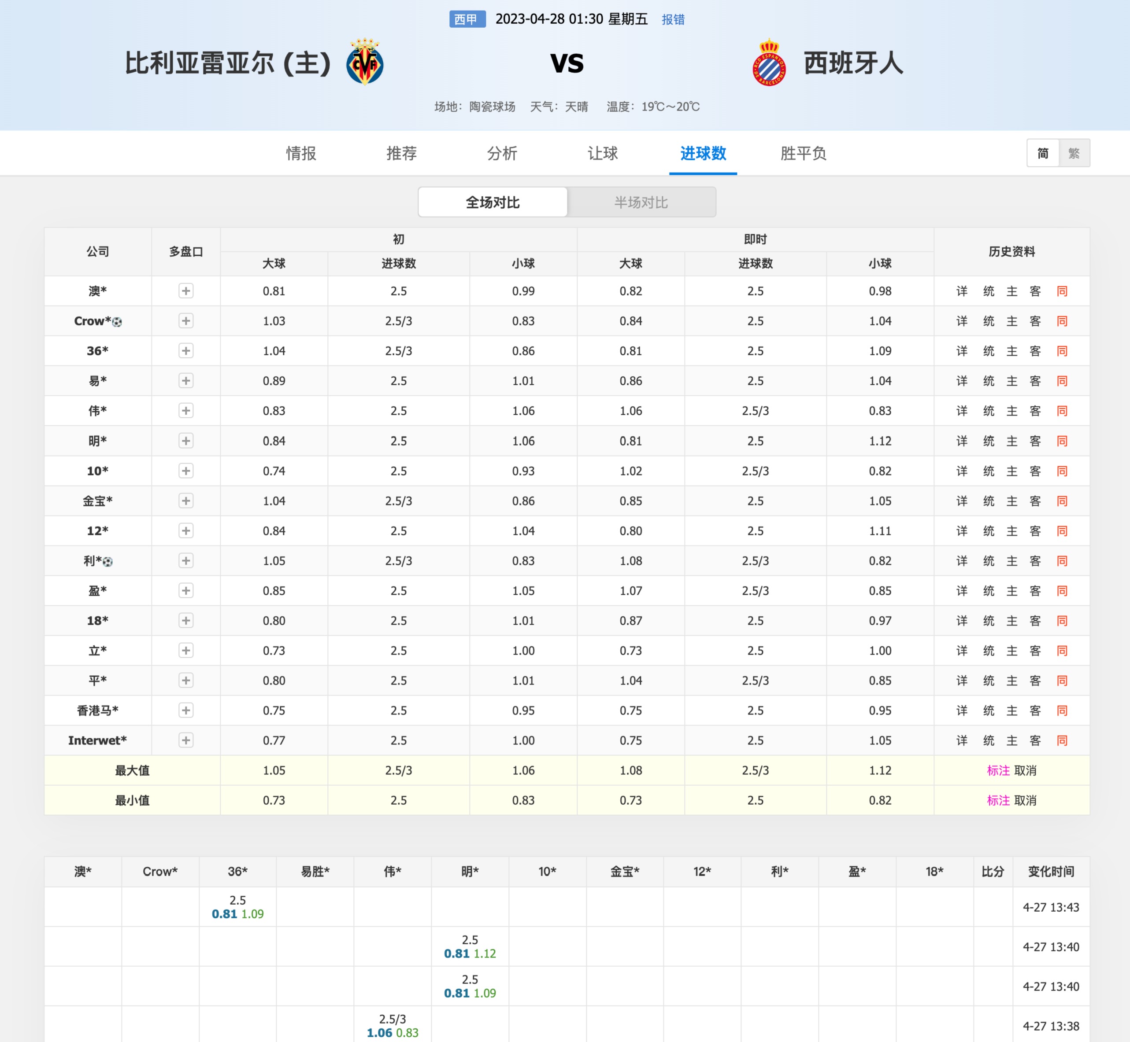Screen dimensions: 1130x1042
Task: Click soccer ball icon beside 利*
Action: click(x=108, y=562)
